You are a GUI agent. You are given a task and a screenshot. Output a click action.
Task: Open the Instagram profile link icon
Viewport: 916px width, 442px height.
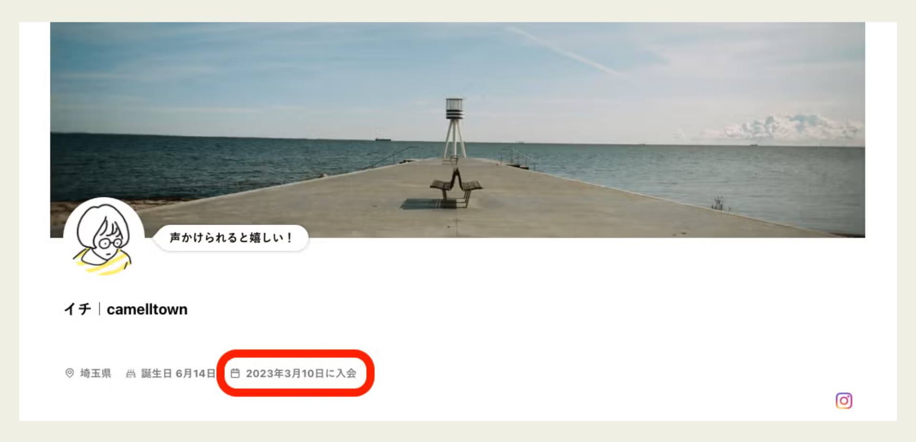pos(843,401)
